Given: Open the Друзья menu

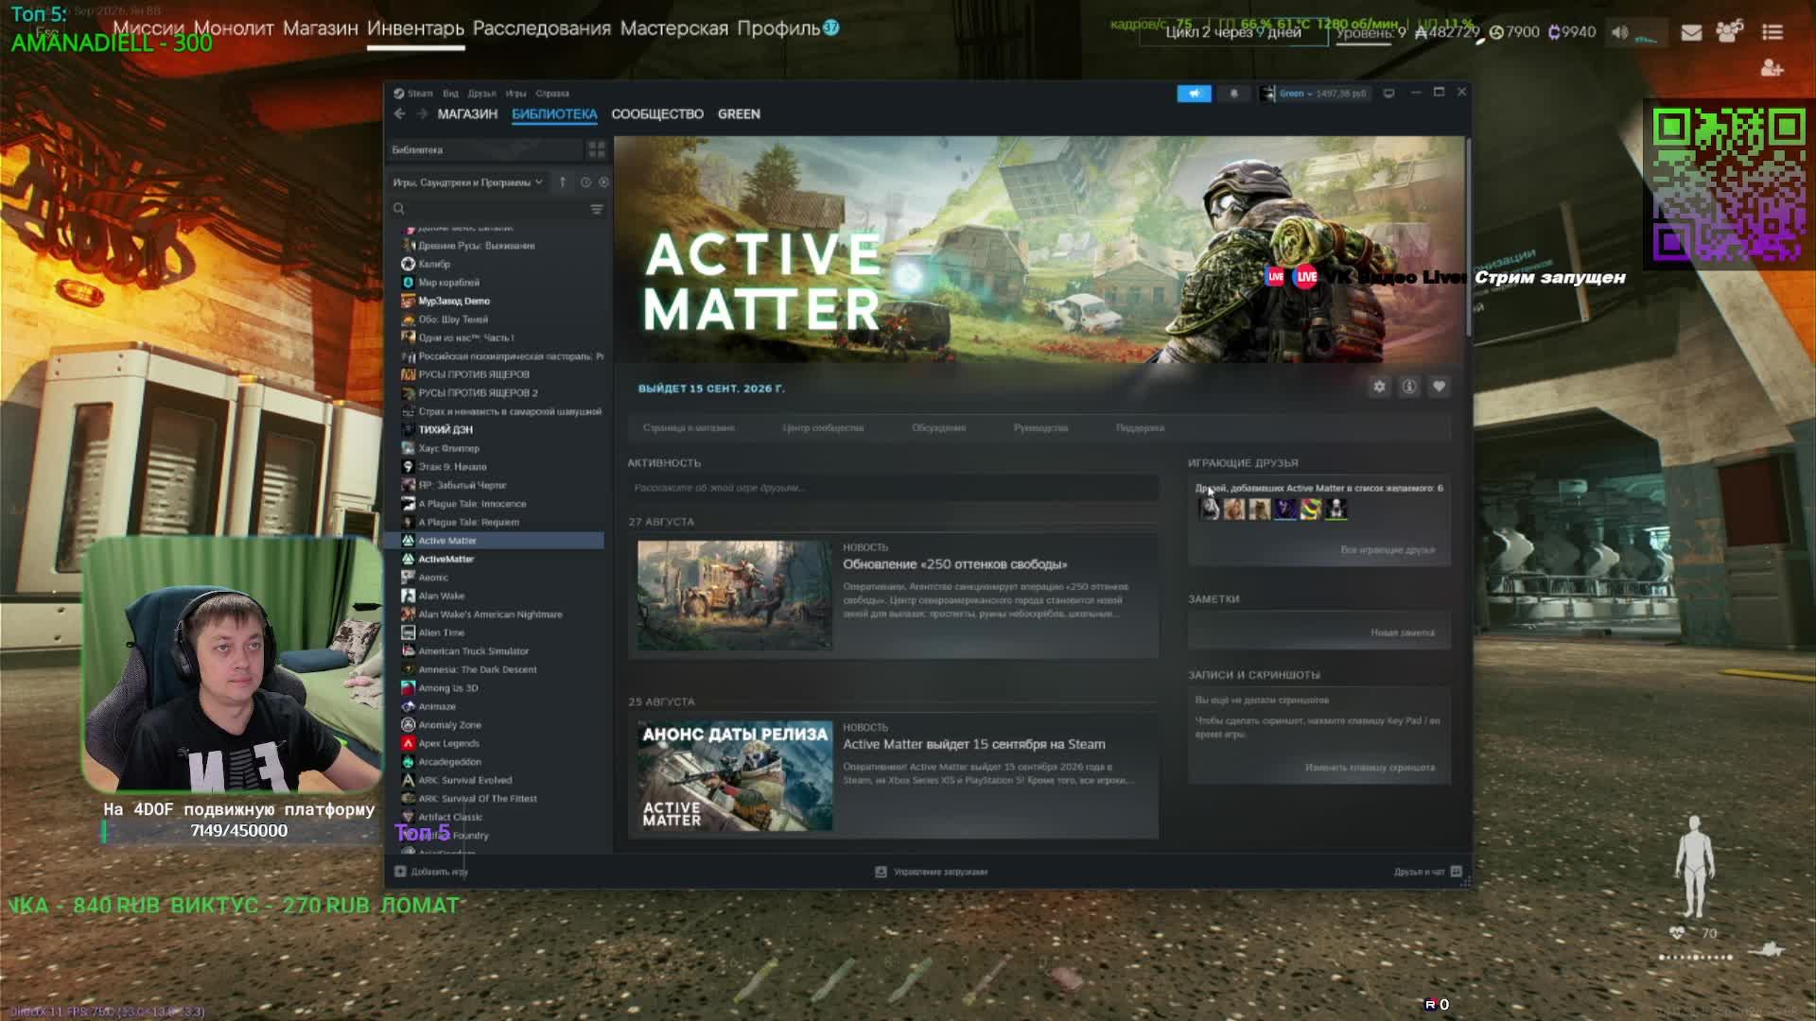Looking at the screenshot, I should (x=481, y=94).
